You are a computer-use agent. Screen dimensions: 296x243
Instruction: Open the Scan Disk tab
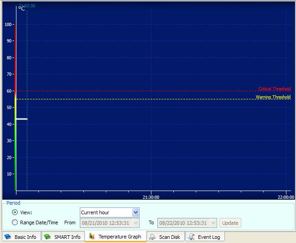point(166,237)
